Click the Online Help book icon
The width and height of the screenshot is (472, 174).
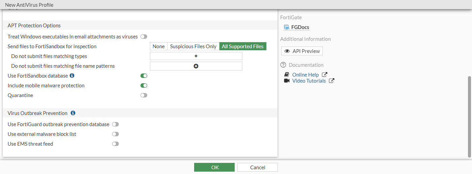point(287,75)
